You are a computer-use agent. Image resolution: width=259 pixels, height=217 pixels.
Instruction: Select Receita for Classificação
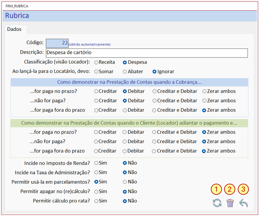96,62
